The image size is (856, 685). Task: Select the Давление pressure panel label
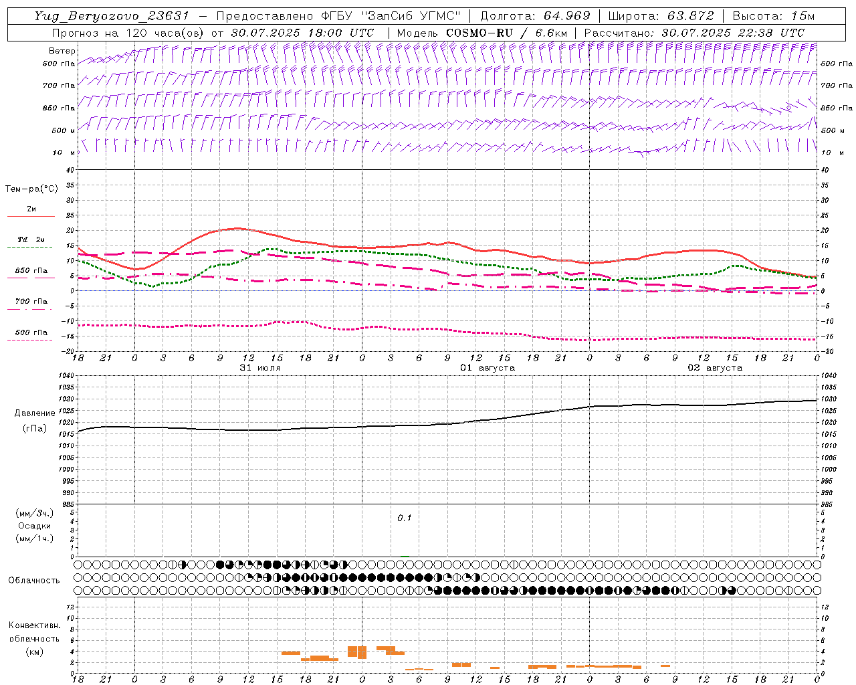click(x=34, y=413)
